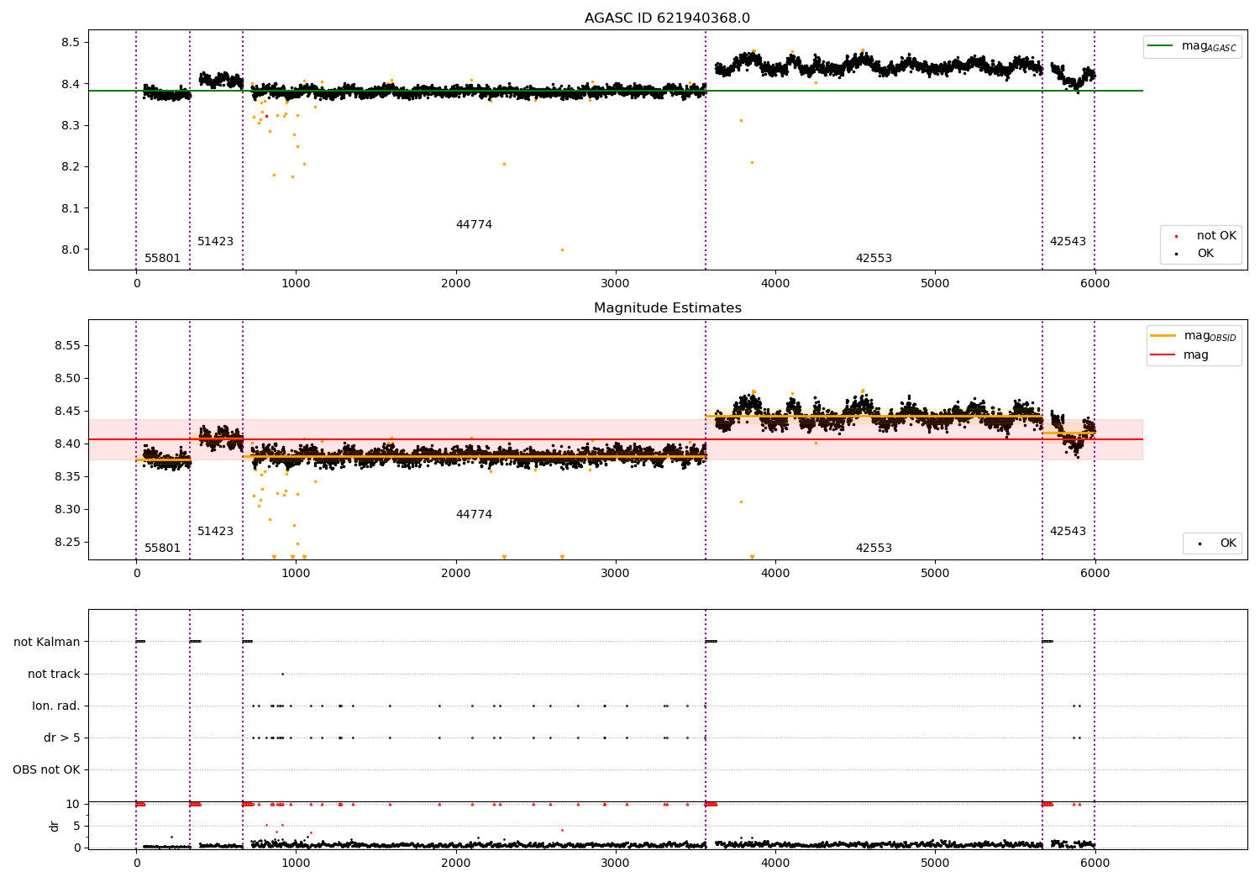Click the '8.50' y-axis tick in middle plot
This screenshot has width=1260, height=882.
(x=67, y=378)
